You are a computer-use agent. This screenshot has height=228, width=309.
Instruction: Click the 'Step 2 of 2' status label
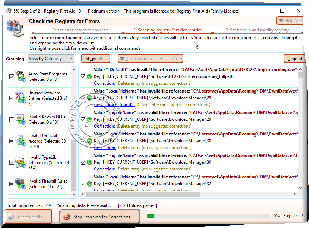coord(293,216)
